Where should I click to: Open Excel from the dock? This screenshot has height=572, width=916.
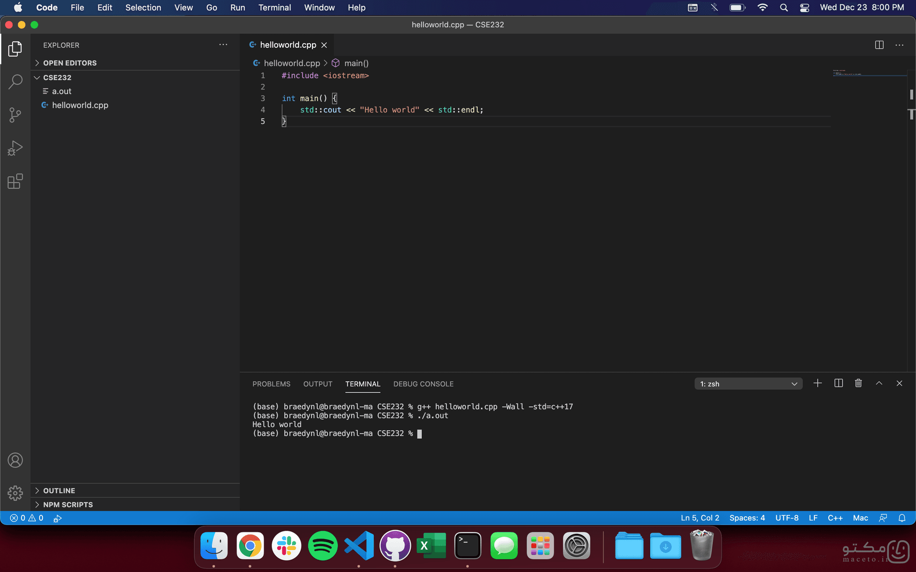(431, 546)
